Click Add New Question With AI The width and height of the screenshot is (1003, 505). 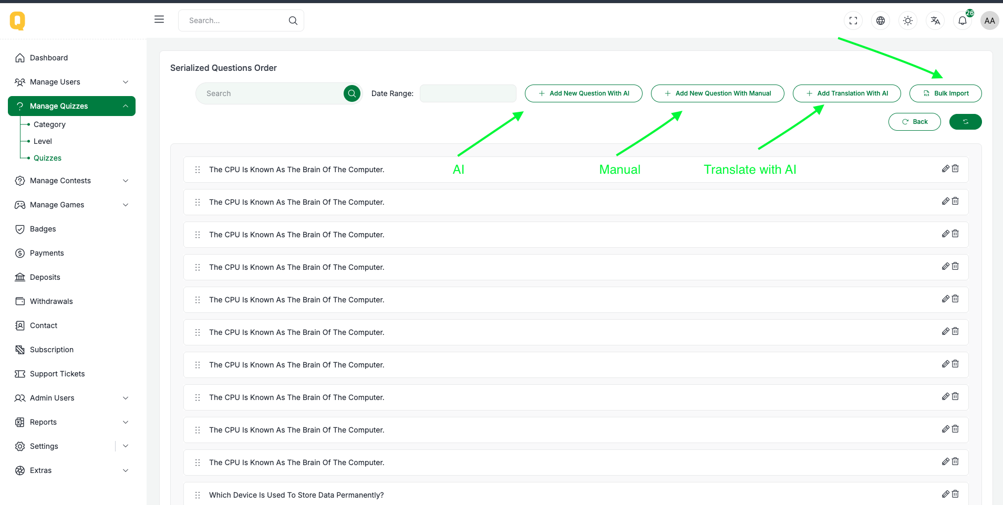click(x=583, y=93)
